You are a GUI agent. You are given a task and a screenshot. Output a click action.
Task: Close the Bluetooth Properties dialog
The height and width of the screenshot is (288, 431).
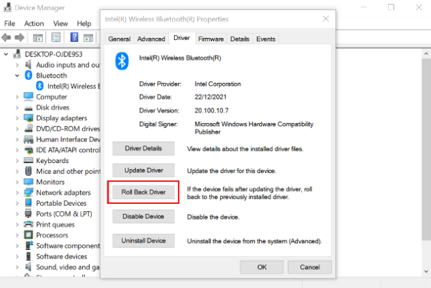point(326,18)
